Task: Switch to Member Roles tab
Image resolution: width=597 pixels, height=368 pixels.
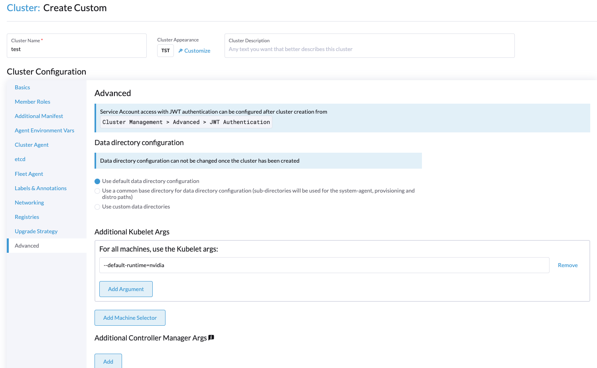Action: click(32, 102)
